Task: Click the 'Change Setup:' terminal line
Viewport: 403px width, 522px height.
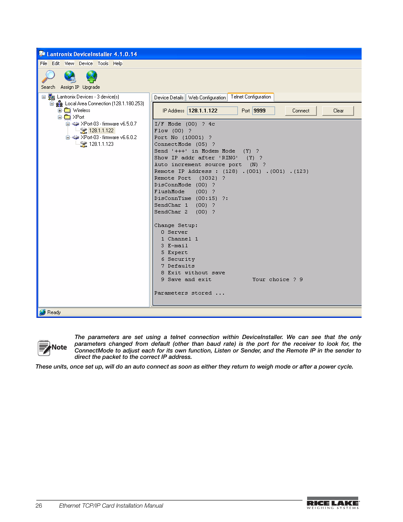Action: tap(176, 225)
